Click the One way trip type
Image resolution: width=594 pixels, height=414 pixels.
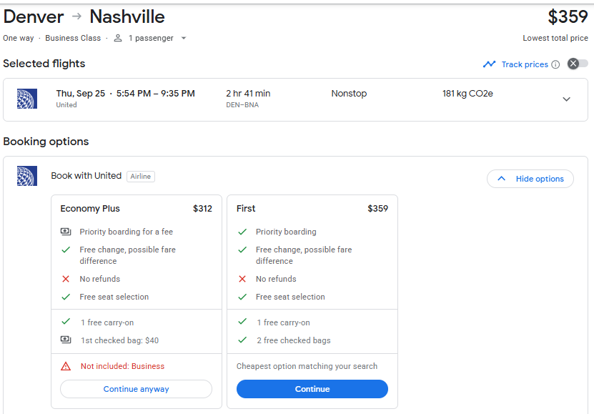click(20, 38)
